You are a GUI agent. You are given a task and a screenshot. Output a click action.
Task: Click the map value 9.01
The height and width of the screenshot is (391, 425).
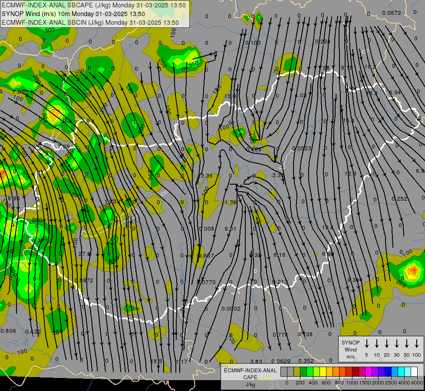point(231,229)
